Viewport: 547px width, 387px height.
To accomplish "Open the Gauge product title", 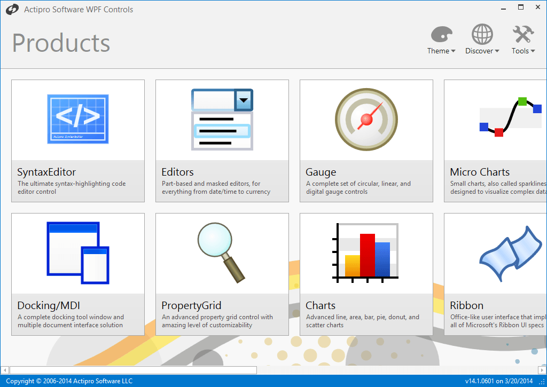I will point(321,172).
